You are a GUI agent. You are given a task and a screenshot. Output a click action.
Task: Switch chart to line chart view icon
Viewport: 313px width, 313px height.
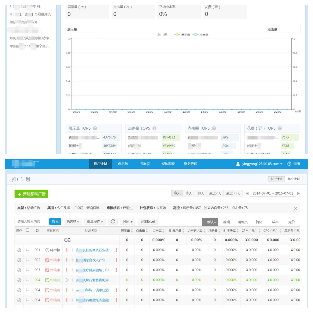[159, 34]
